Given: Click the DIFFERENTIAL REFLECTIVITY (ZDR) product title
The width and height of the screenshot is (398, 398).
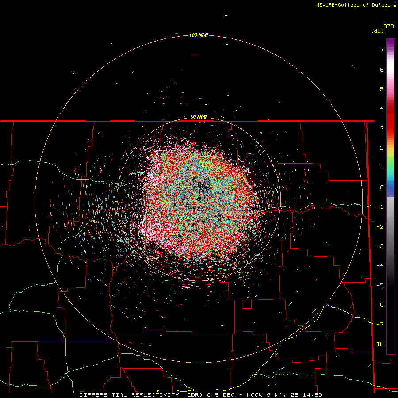Looking at the screenshot, I should click(142, 395).
